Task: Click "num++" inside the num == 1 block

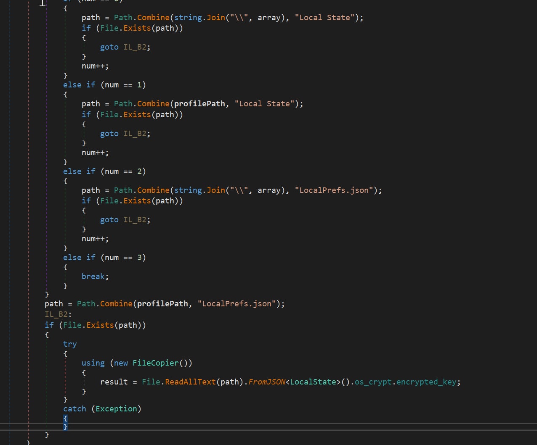Action: point(93,153)
